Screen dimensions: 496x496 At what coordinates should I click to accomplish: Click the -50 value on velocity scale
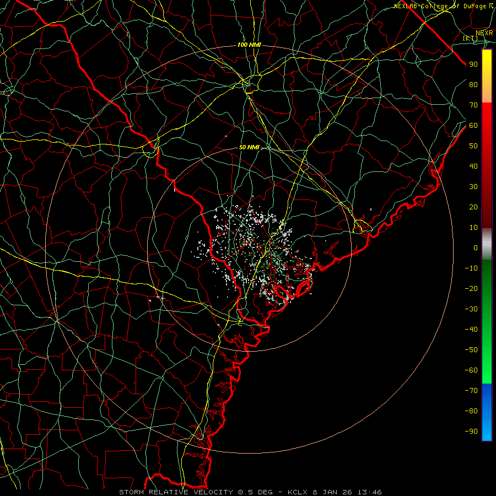tap(471, 350)
